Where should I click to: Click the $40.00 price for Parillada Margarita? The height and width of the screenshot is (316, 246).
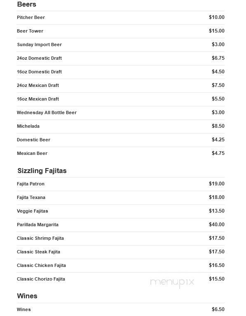(217, 225)
